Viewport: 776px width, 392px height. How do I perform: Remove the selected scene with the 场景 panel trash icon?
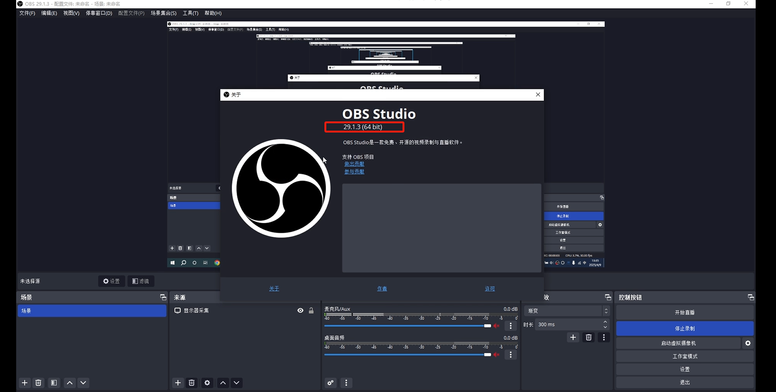point(38,383)
